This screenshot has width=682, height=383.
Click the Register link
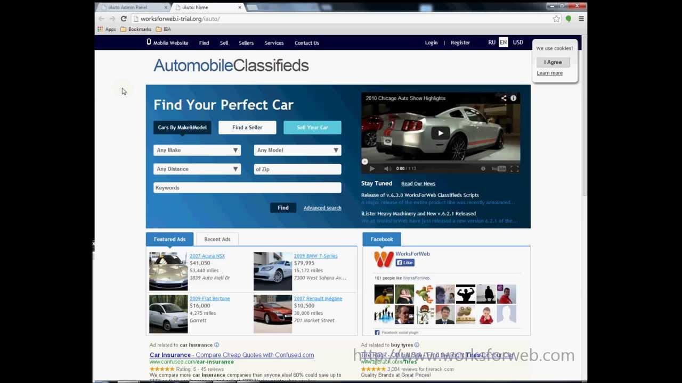pos(460,43)
